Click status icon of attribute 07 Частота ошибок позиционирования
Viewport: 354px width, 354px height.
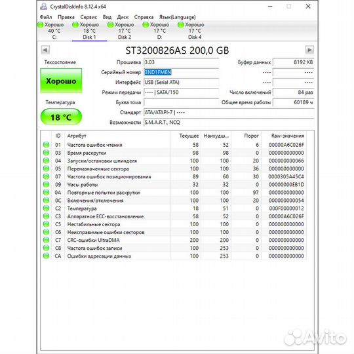[x=47, y=176]
